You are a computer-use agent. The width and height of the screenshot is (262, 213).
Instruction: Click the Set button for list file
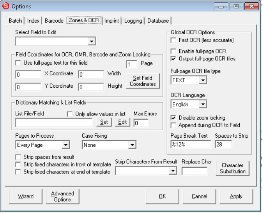[104, 122]
